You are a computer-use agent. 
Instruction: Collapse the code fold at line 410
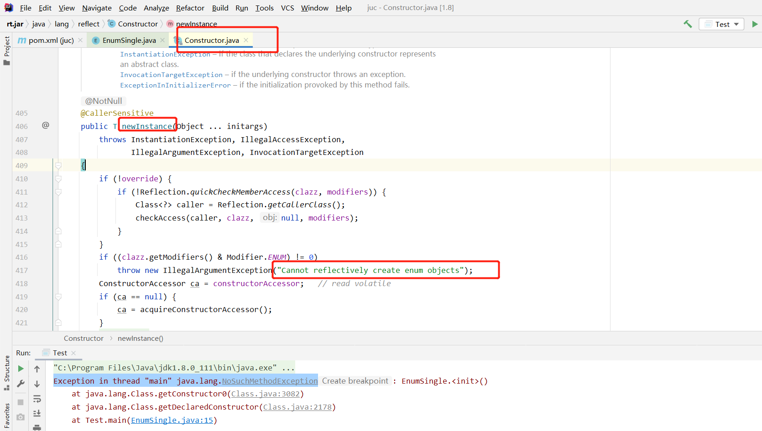[x=58, y=179]
